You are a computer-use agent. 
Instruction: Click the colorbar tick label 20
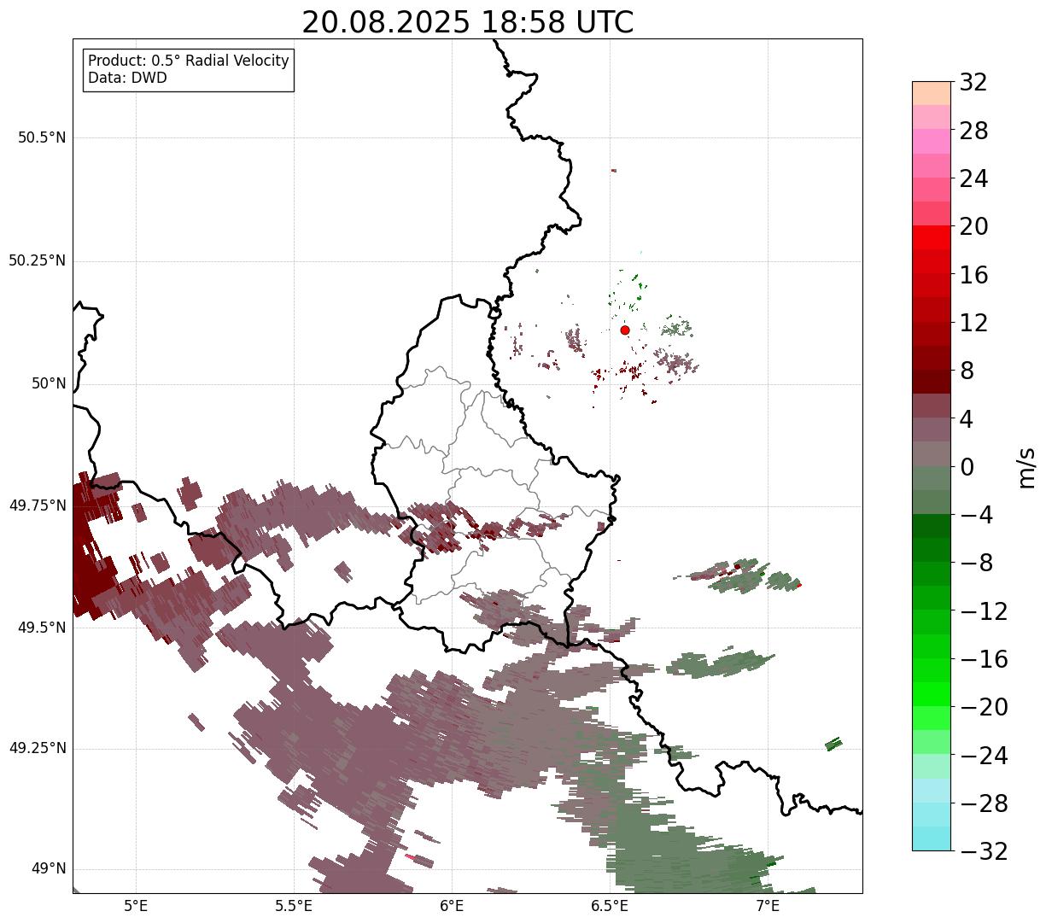973,227
